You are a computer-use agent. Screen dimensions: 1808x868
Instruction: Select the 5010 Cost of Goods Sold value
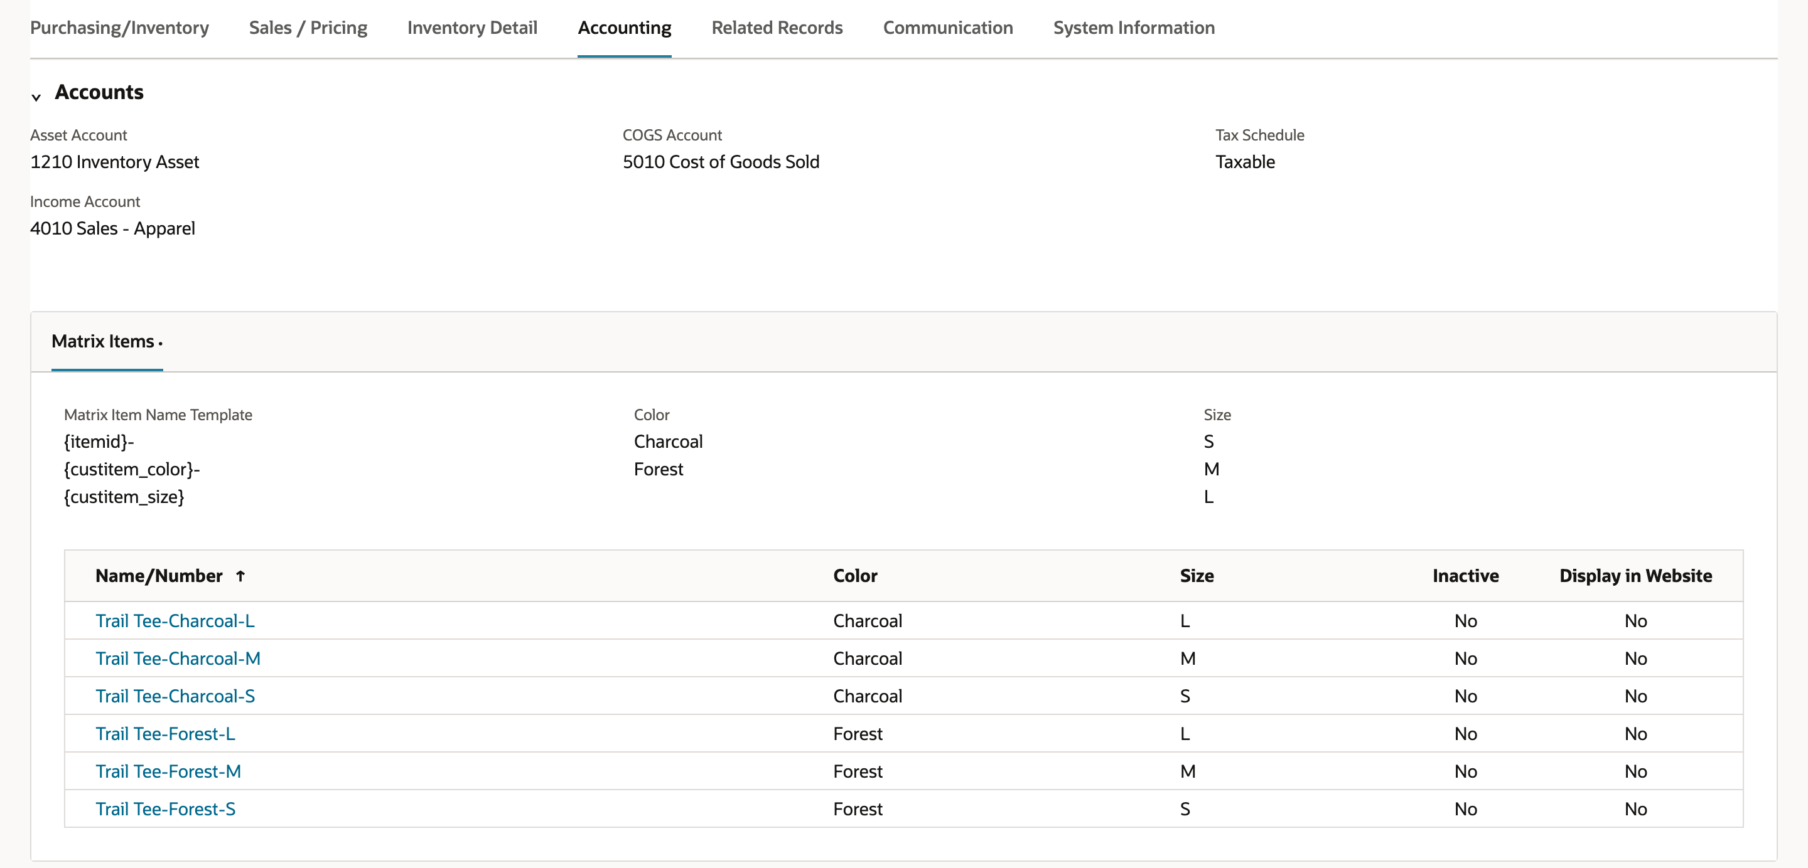[x=721, y=162]
